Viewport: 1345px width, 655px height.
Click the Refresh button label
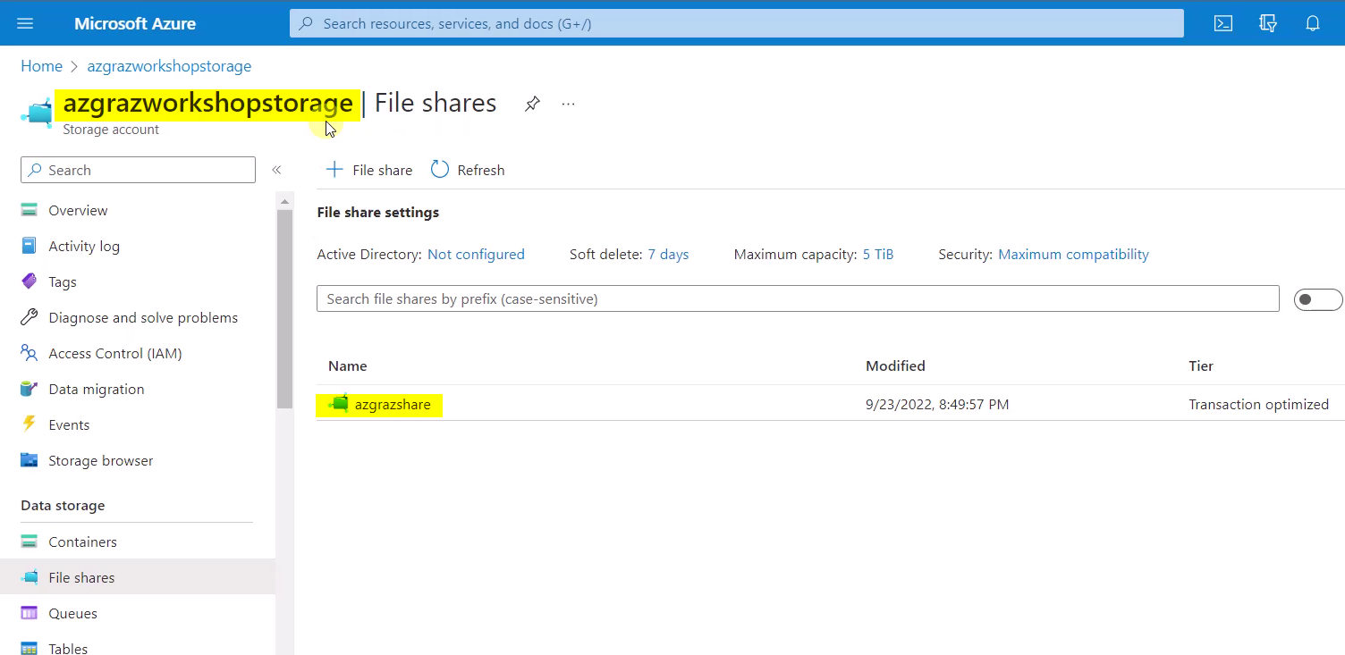click(481, 170)
